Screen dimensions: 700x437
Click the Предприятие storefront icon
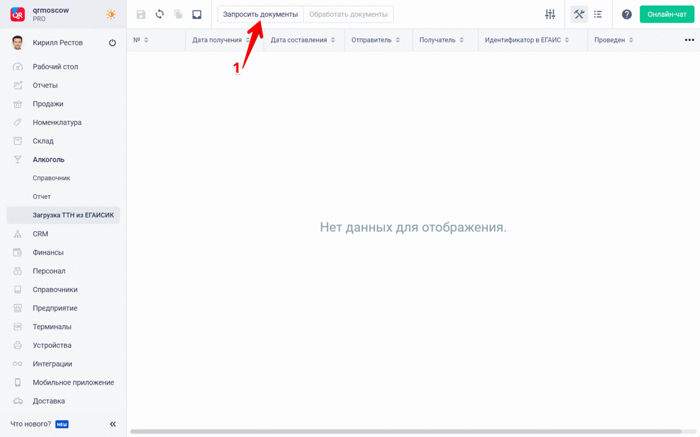click(x=17, y=308)
